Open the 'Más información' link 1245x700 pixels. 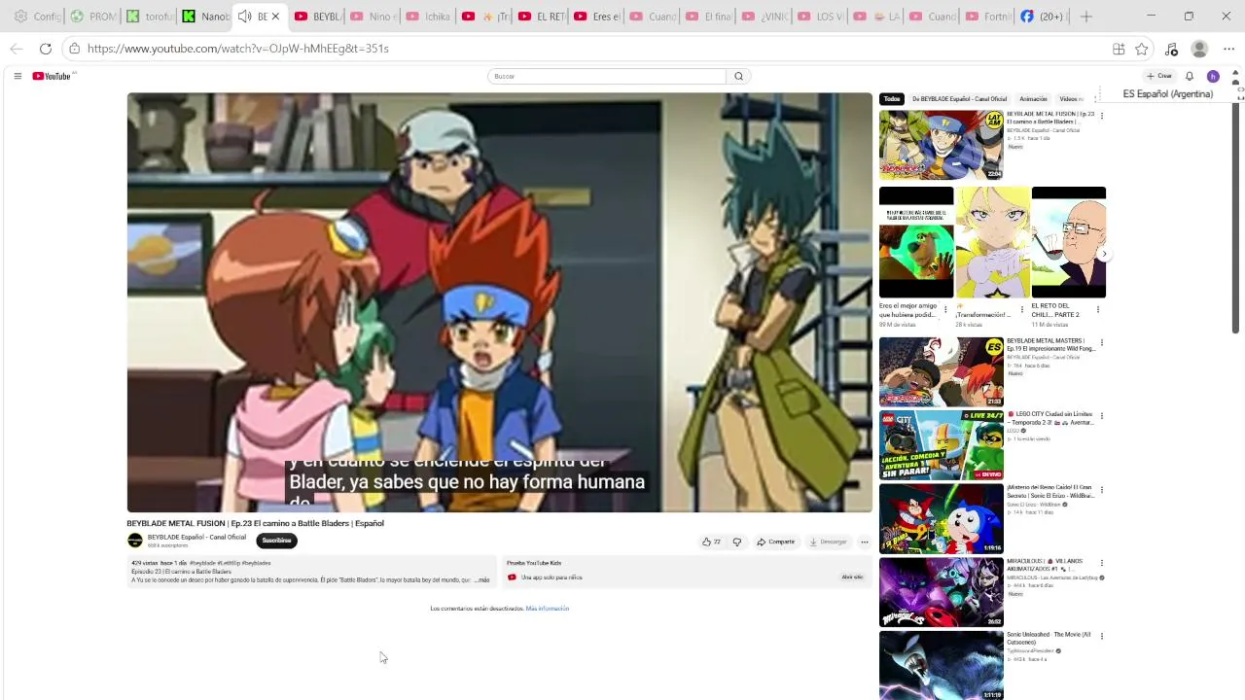click(548, 609)
